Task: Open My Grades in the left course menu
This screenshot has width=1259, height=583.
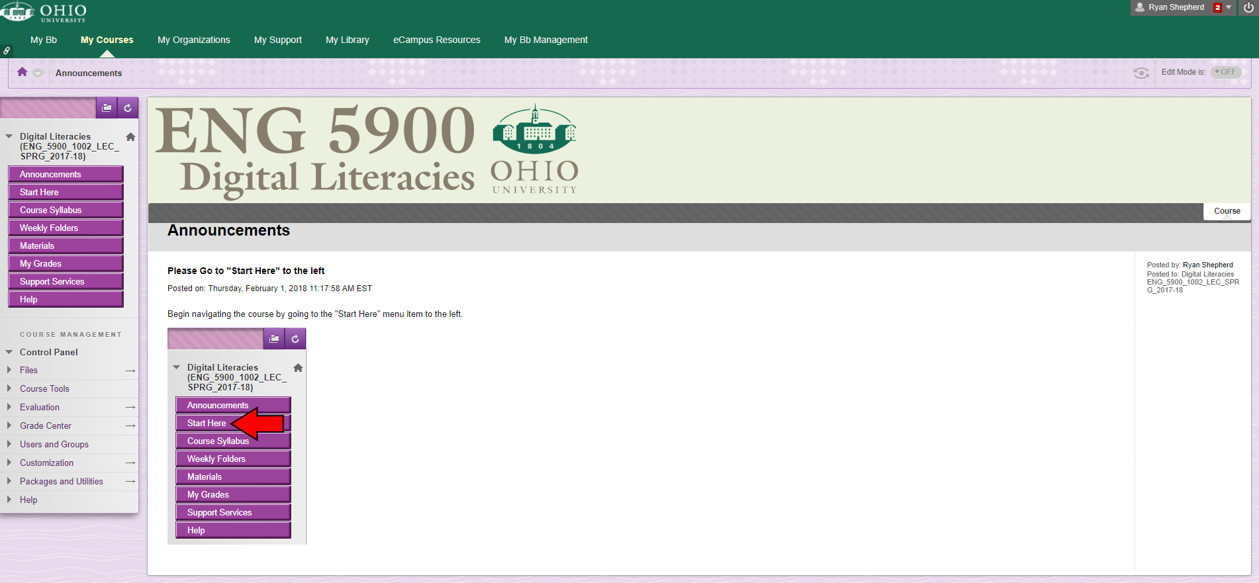Action: [66, 263]
